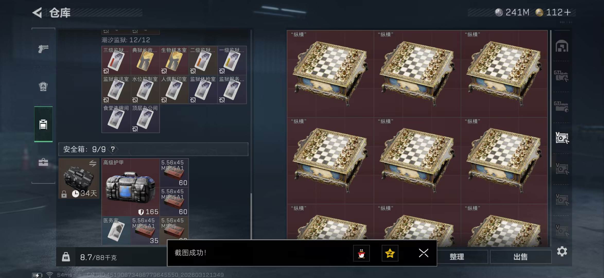
Task: Click the warehouse grid vertical scrollbar
Action: click(551, 99)
